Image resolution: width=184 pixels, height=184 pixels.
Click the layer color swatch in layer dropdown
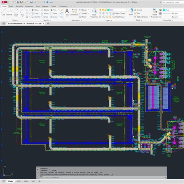108,10
